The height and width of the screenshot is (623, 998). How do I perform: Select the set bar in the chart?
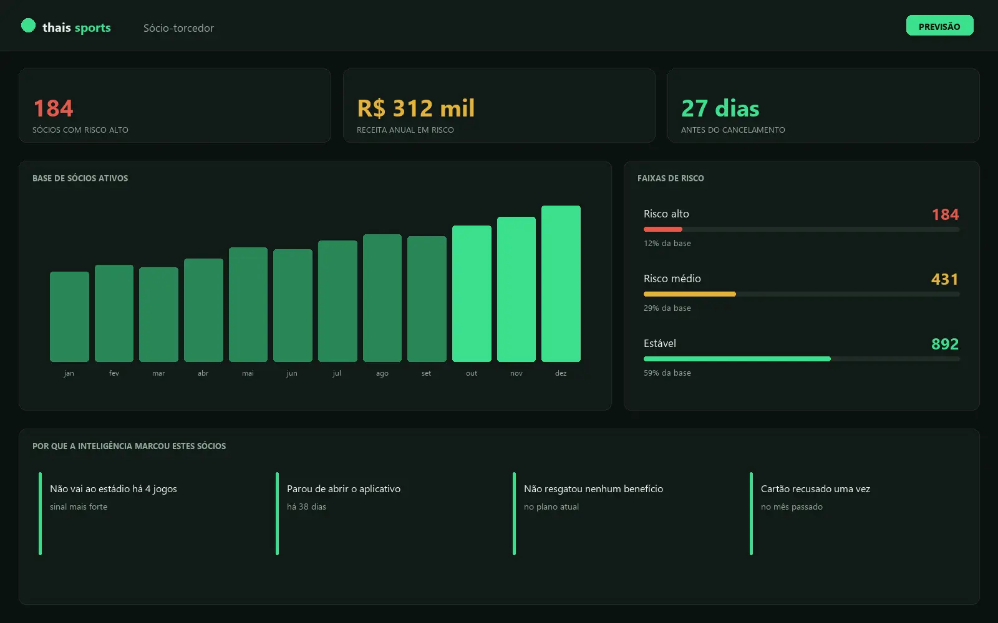[x=427, y=299]
